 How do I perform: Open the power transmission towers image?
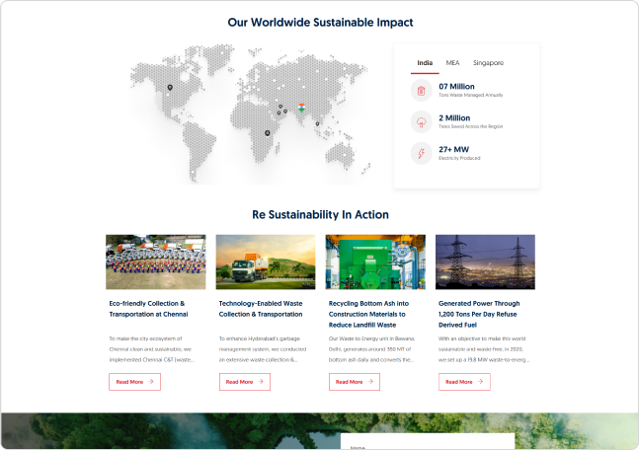(485, 262)
